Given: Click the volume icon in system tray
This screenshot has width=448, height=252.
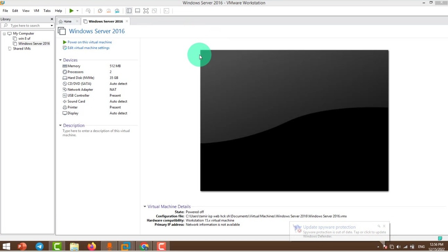Looking at the screenshot, I should coord(398,247).
